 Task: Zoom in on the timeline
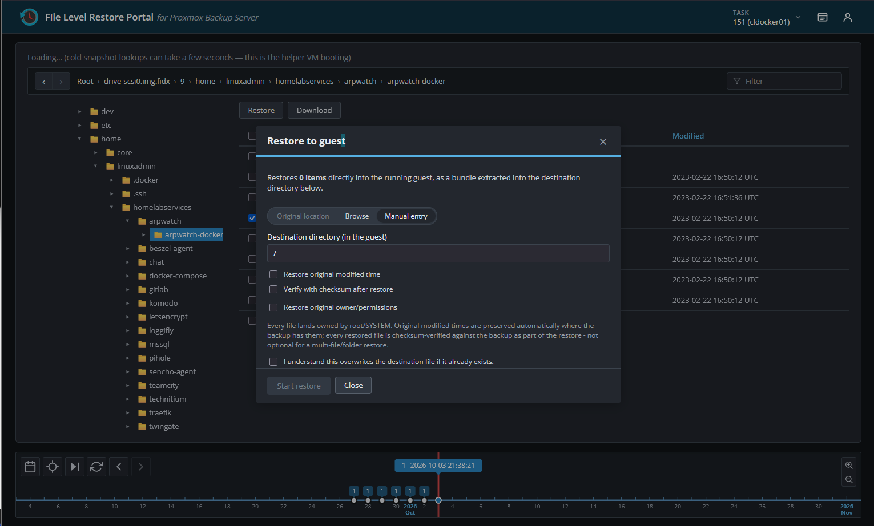tap(849, 465)
